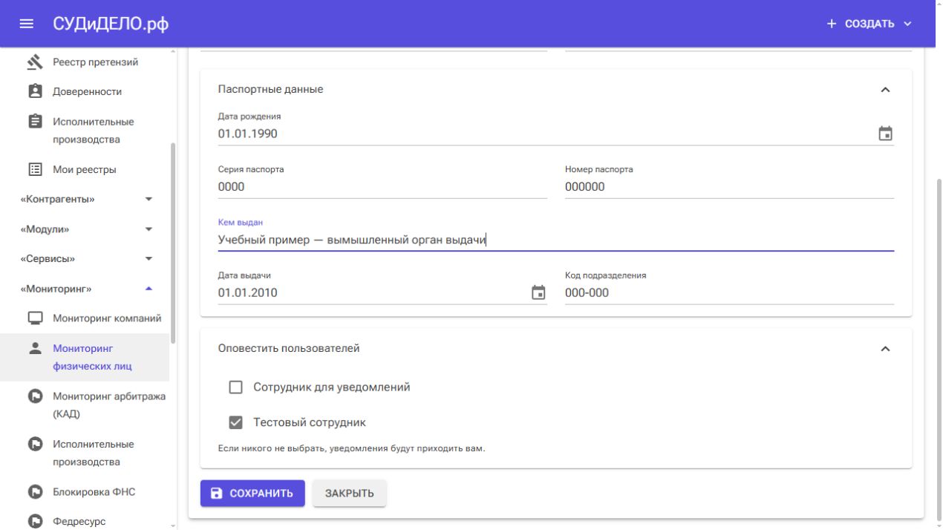The image size is (943, 530).
Task: Click the Мои реестры list icon
Action: point(35,169)
